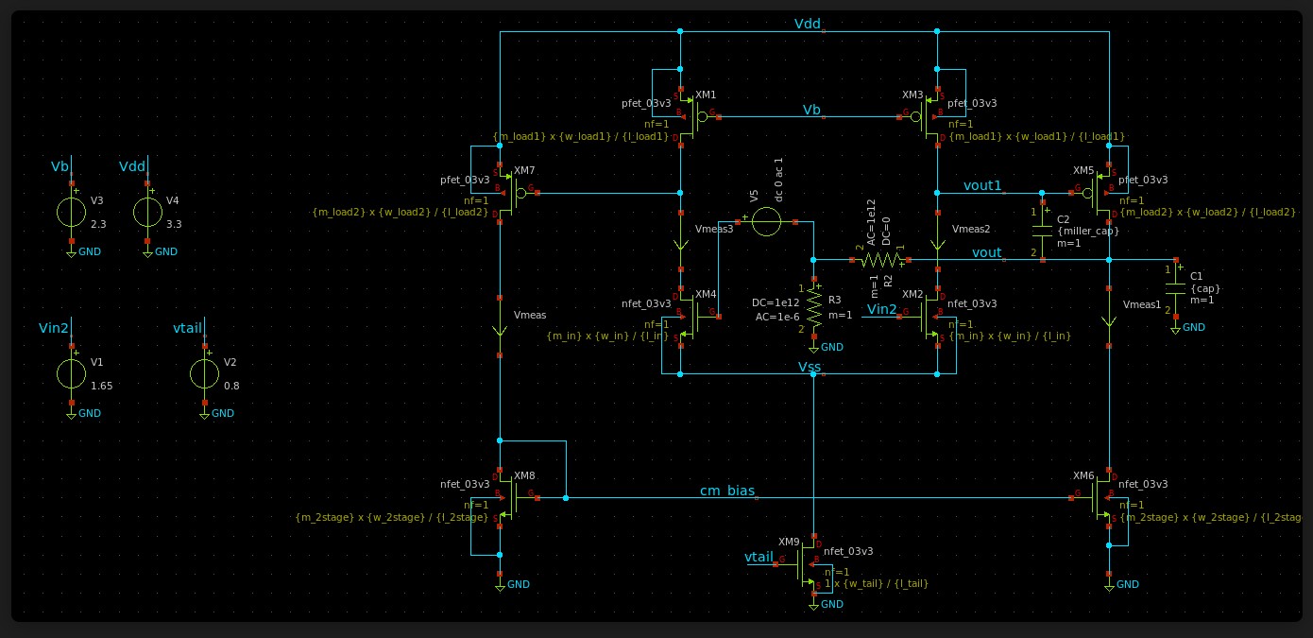Select the GND symbol below XM9
The height and width of the screenshot is (638, 1313).
point(813,605)
